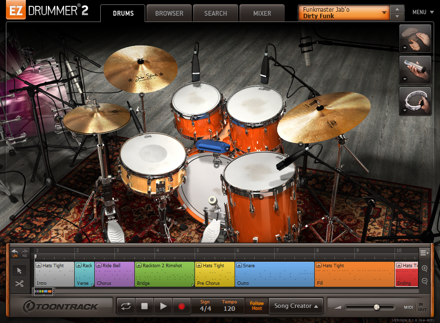This screenshot has height=323, width=440.
Task: Hit the orange floor tom head
Action: pyautogui.click(x=260, y=171)
